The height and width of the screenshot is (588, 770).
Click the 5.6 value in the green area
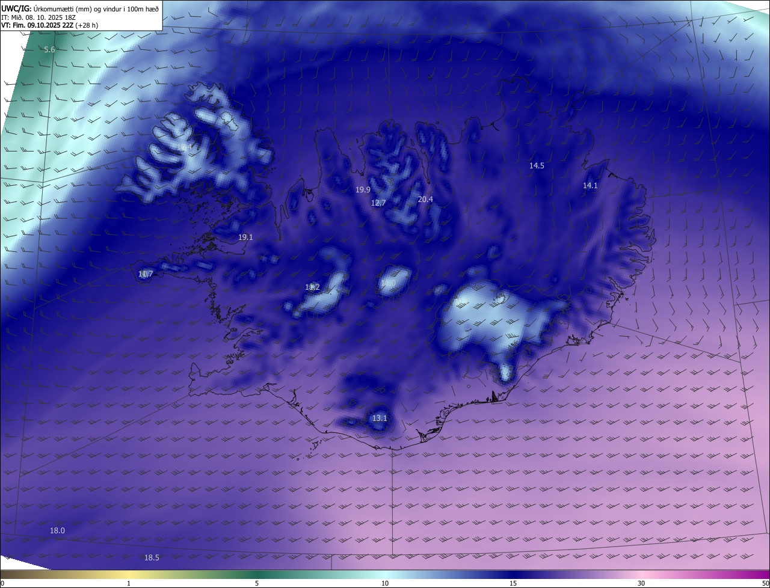pos(49,49)
